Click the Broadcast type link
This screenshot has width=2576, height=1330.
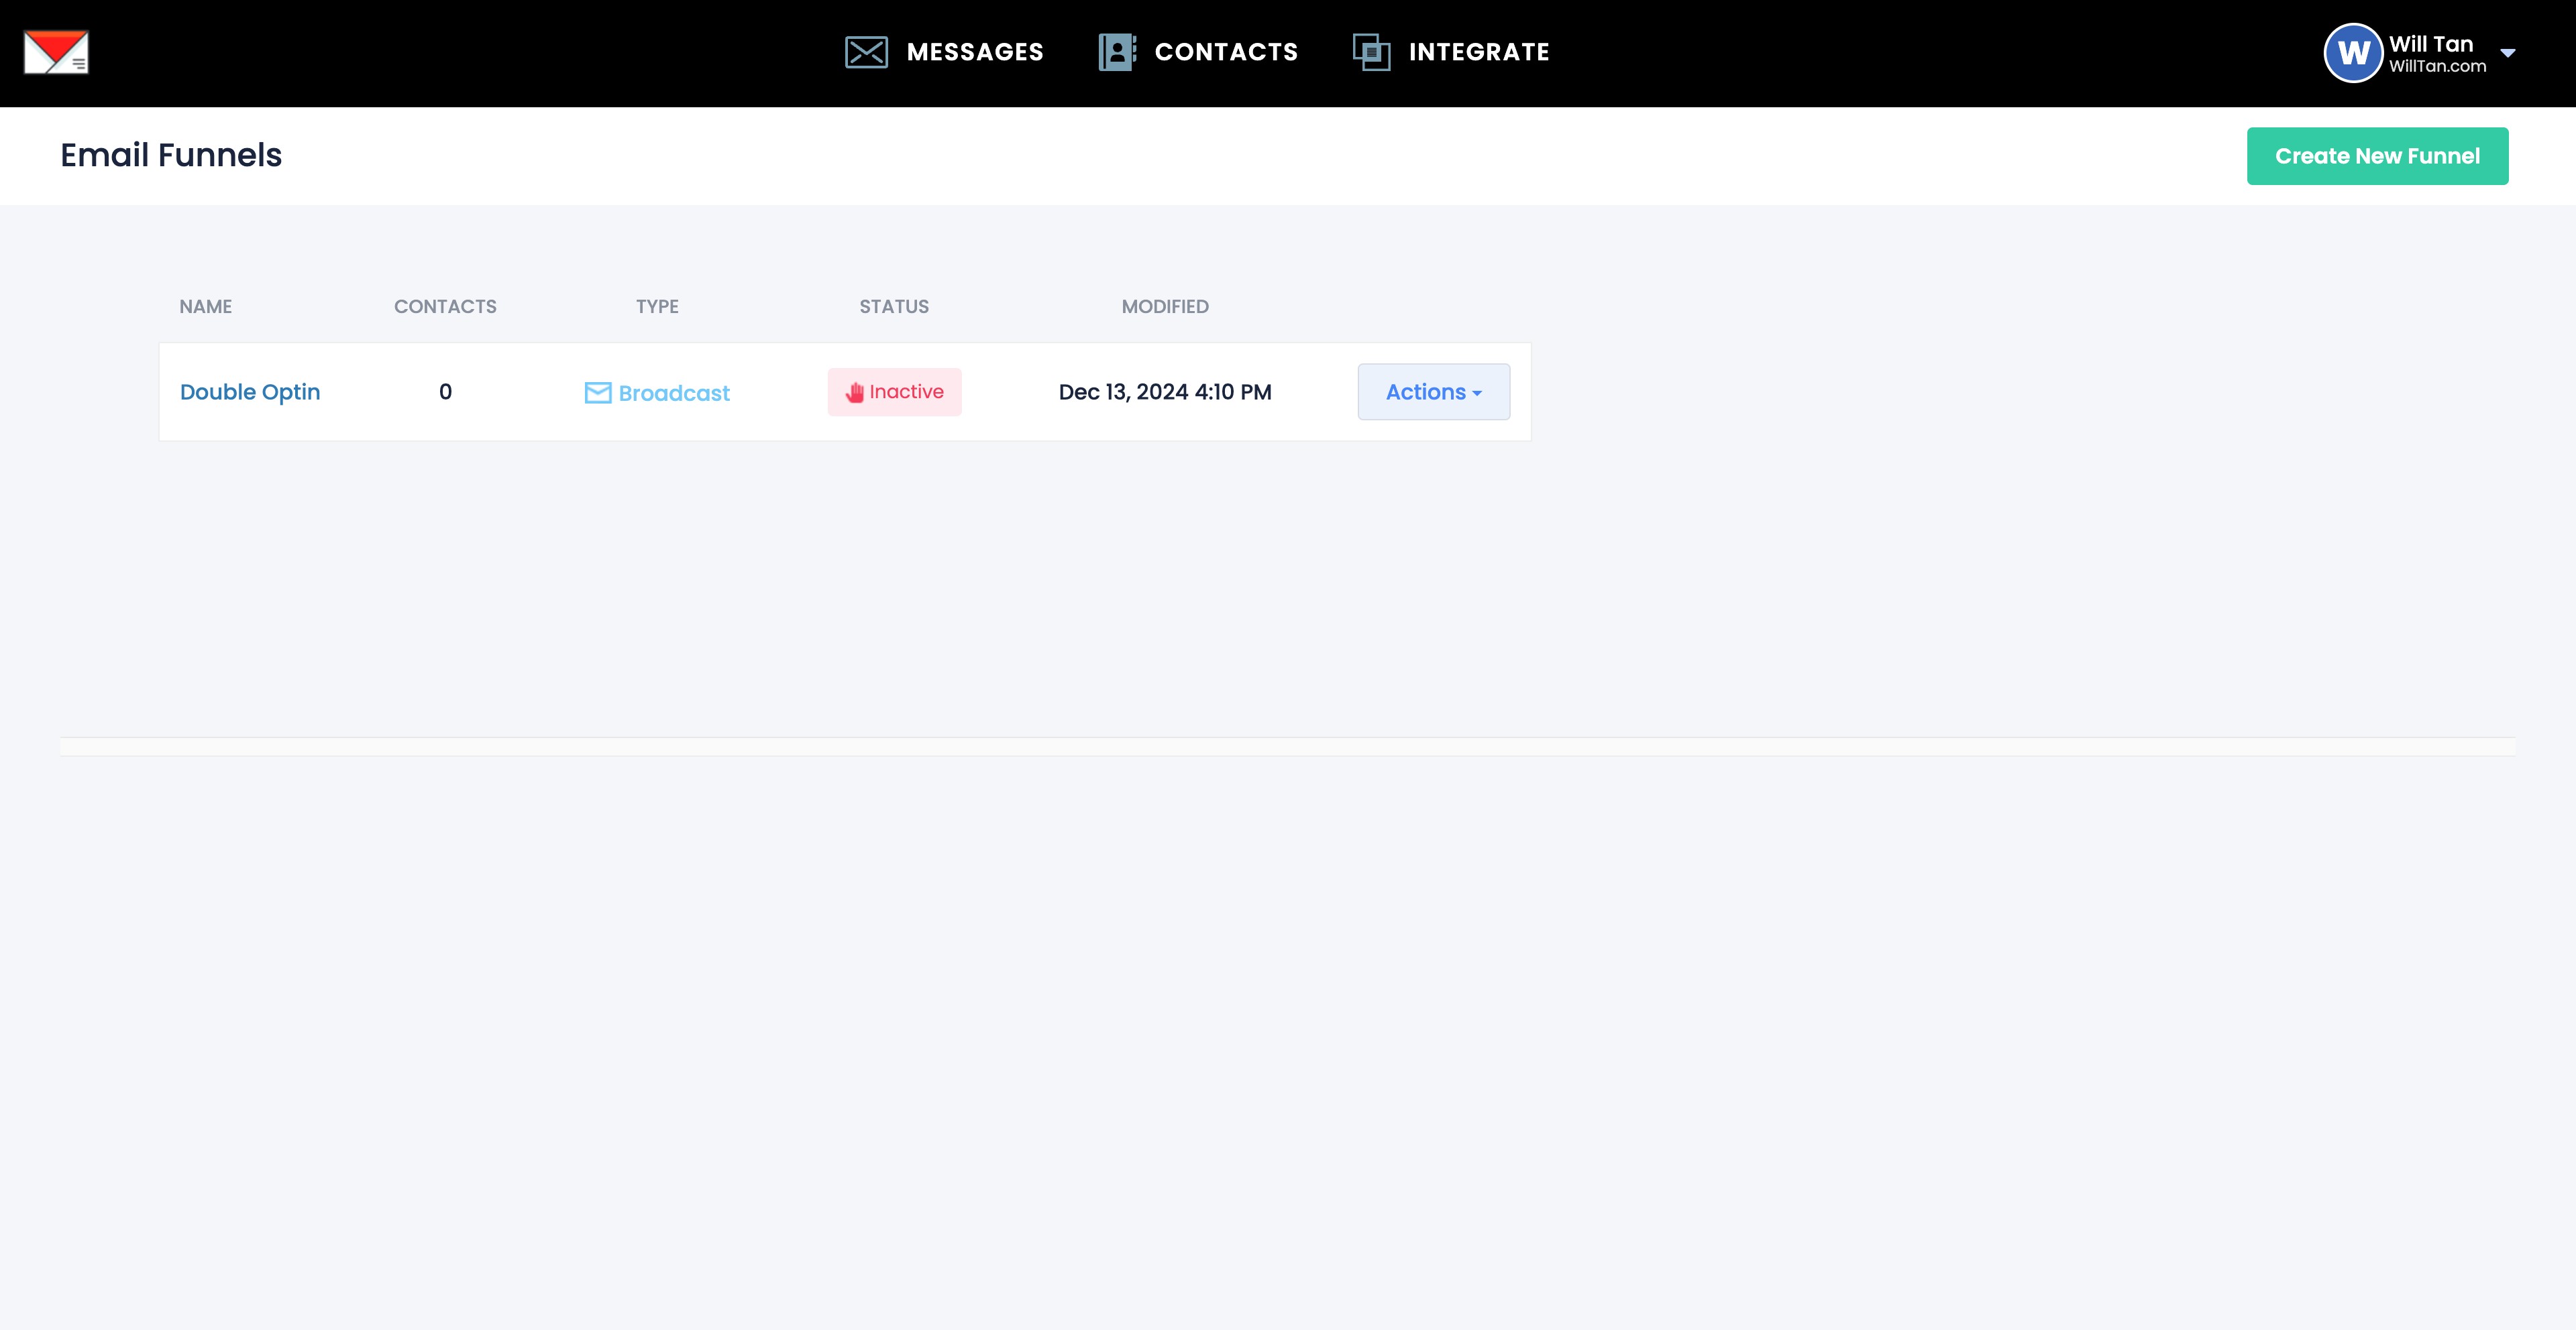pos(674,393)
